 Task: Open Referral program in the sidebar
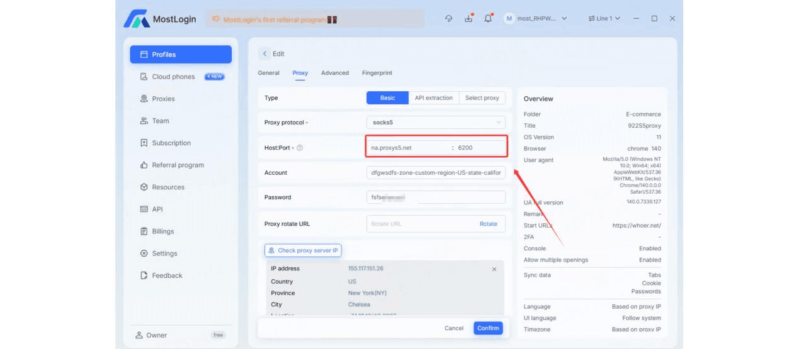(178, 165)
